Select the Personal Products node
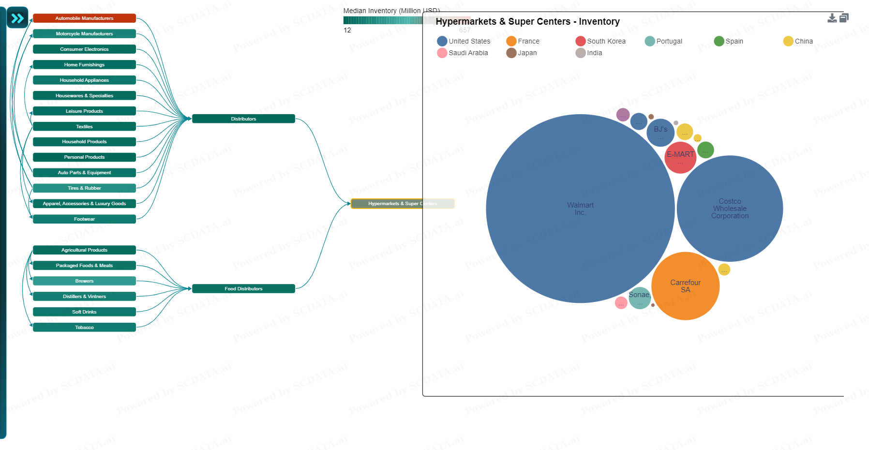Screen dimensions: 869x450 [x=84, y=157]
